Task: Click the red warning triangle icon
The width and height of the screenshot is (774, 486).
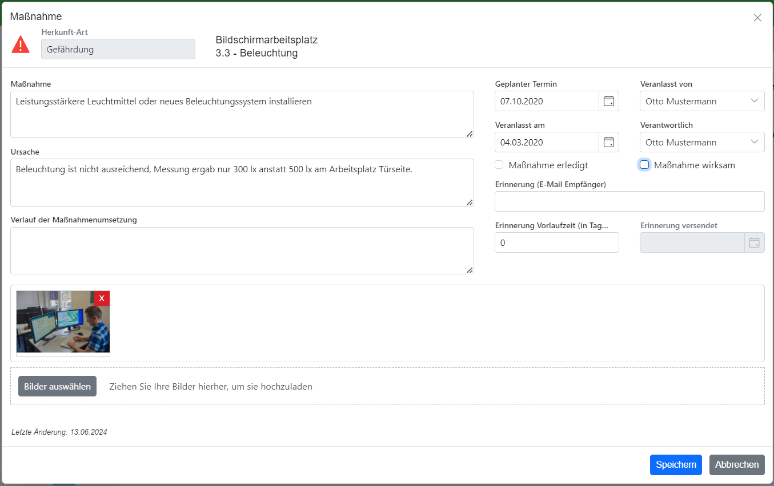Action: pos(21,44)
